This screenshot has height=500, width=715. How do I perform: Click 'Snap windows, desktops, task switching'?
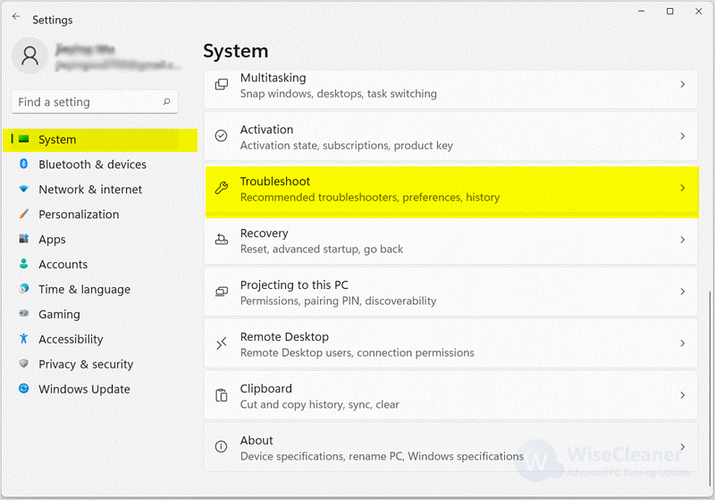pyautogui.click(x=339, y=94)
